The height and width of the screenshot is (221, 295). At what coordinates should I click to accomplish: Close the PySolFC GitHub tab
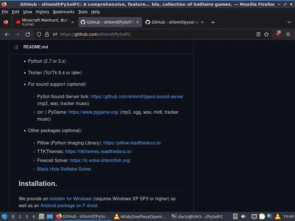click(137, 22)
